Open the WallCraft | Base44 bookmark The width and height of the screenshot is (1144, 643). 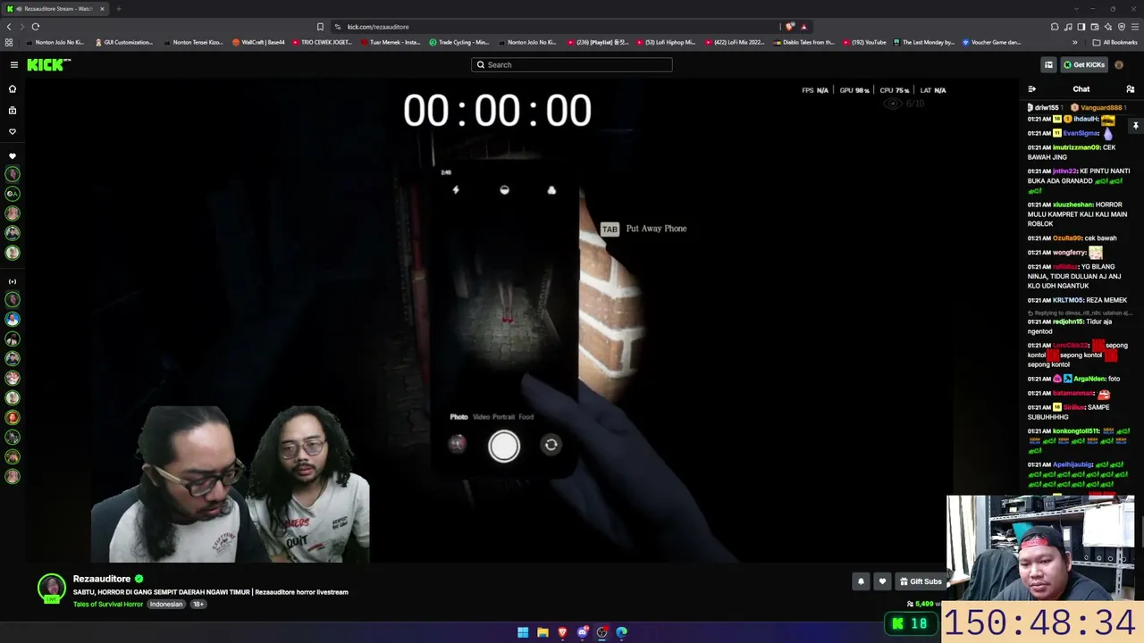point(258,42)
